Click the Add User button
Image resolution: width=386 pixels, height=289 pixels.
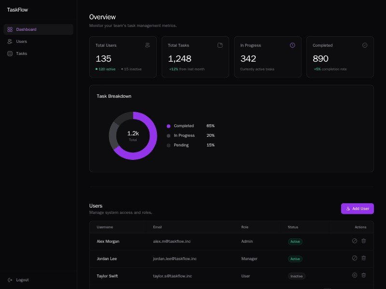click(357, 209)
